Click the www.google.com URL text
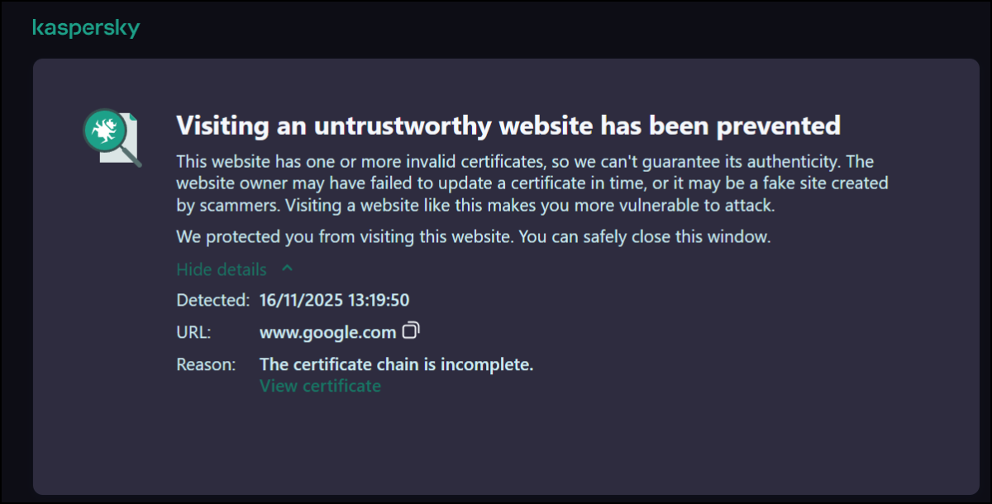Screen dimensions: 992x504 (327, 332)
